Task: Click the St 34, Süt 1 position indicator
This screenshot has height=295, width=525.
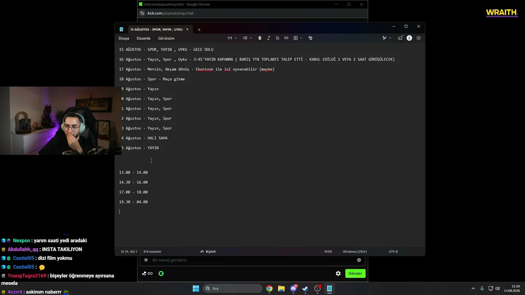Action: coord(129,252)
